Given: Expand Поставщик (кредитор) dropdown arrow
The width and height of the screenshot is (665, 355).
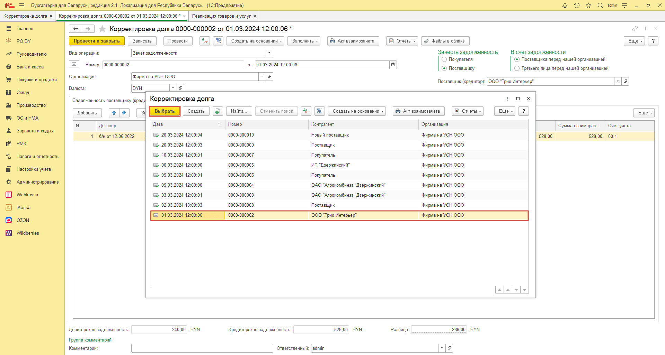Looking at the screenshot, I should pos(618,81).
